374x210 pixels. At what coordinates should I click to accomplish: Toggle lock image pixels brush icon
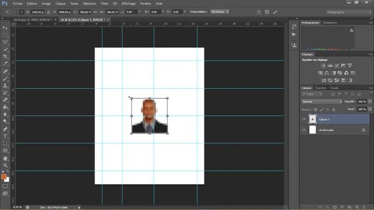click(x=322, y=110)
